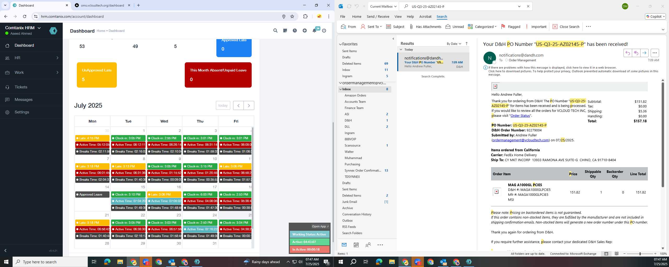
Task: Open Tickets in HRM sidebar
Action: coord(31,87)
